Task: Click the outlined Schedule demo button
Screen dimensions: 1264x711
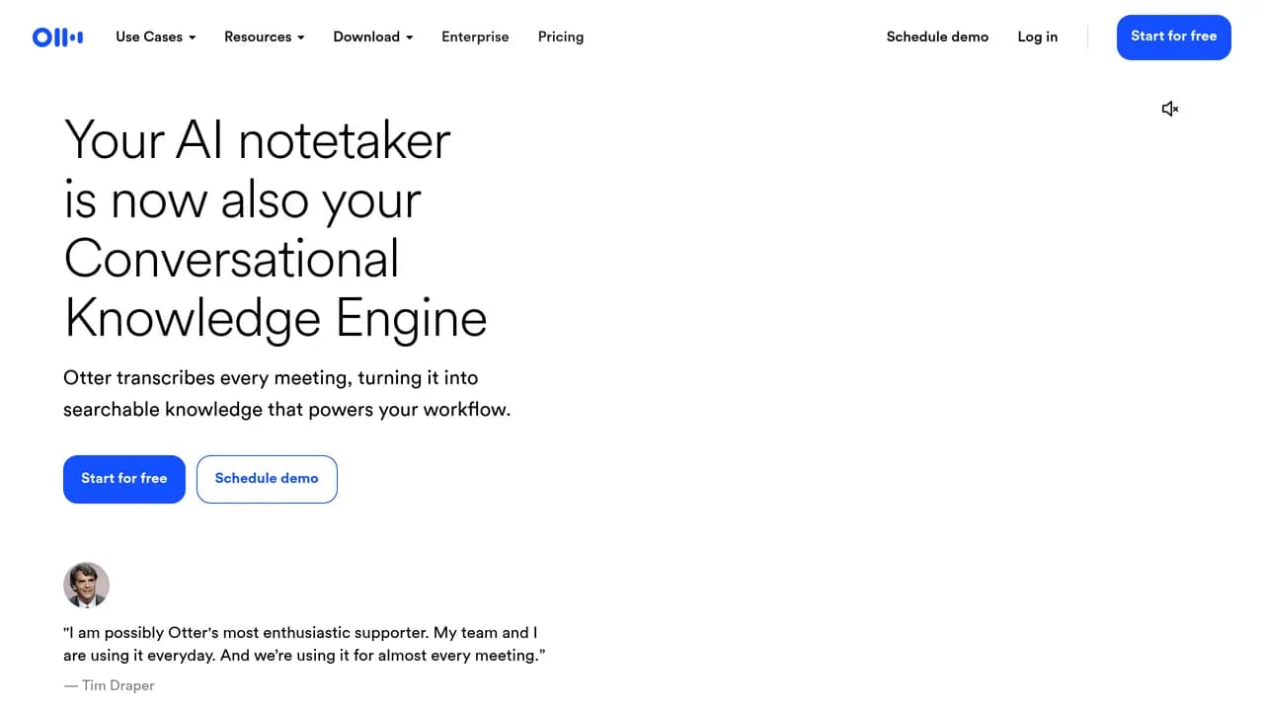Action: pos(267,479)
